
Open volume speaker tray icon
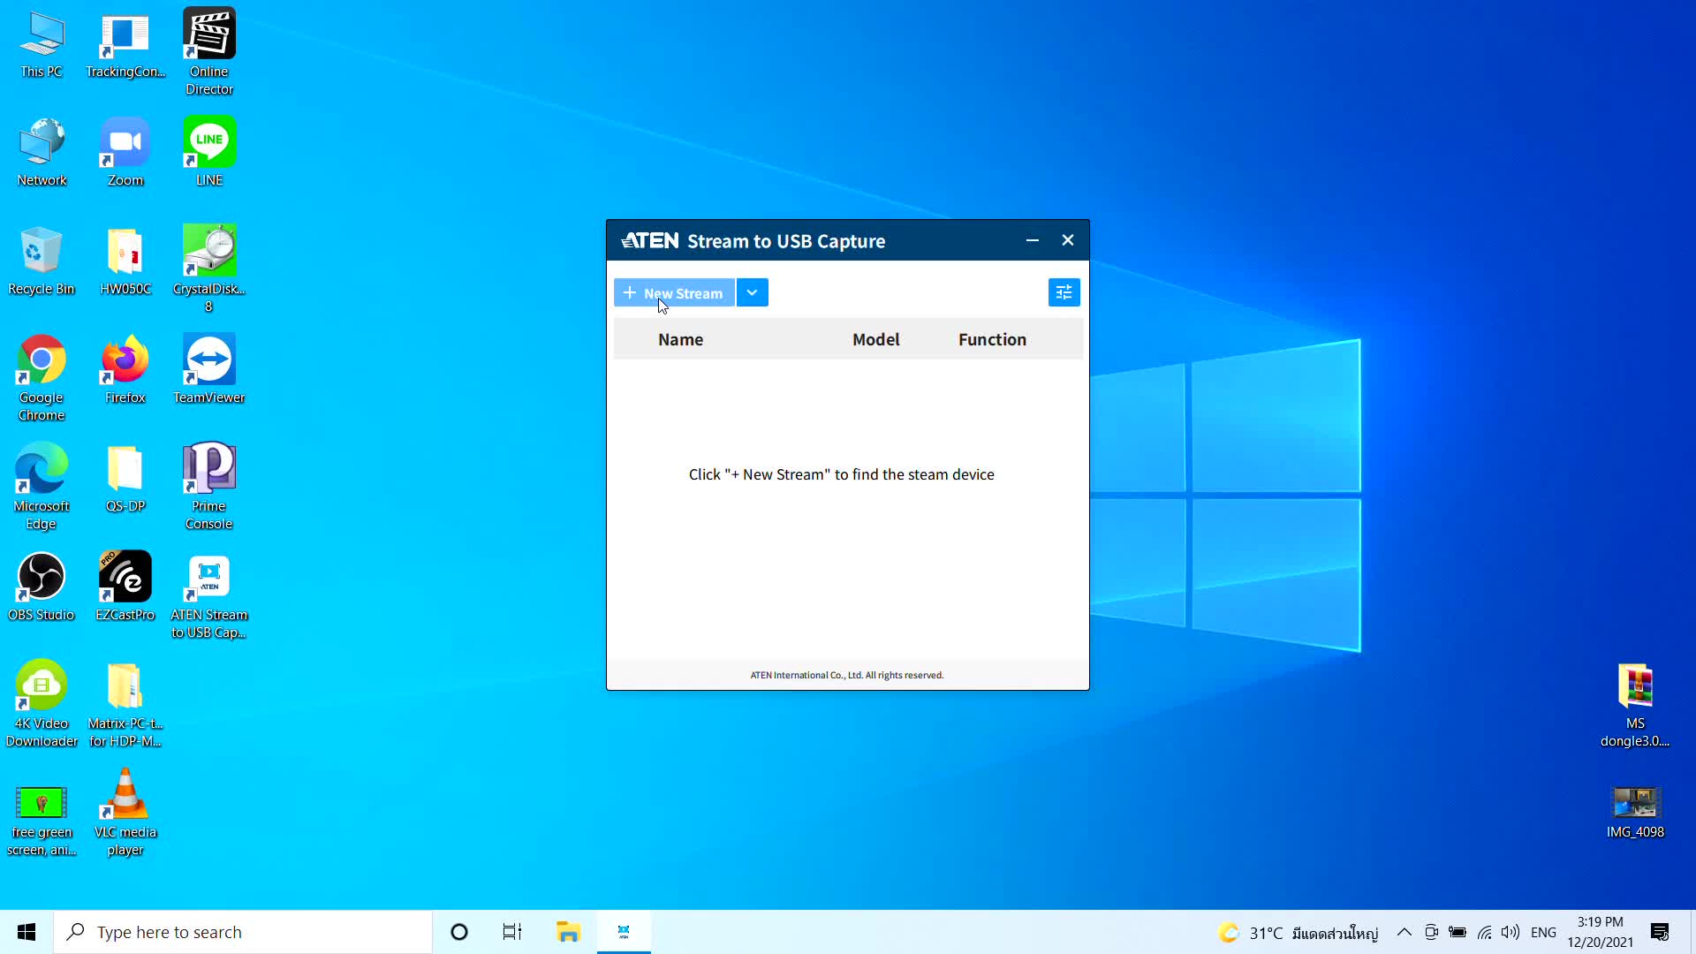[1510, 932]
